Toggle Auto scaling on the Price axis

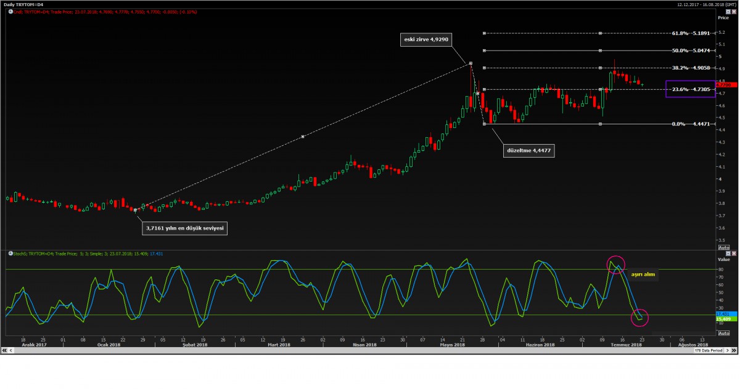tap(724, 247)
